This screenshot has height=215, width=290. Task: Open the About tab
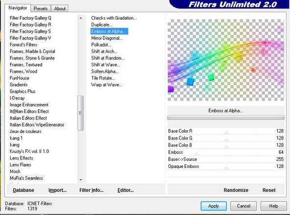click(x=60, y=8)
